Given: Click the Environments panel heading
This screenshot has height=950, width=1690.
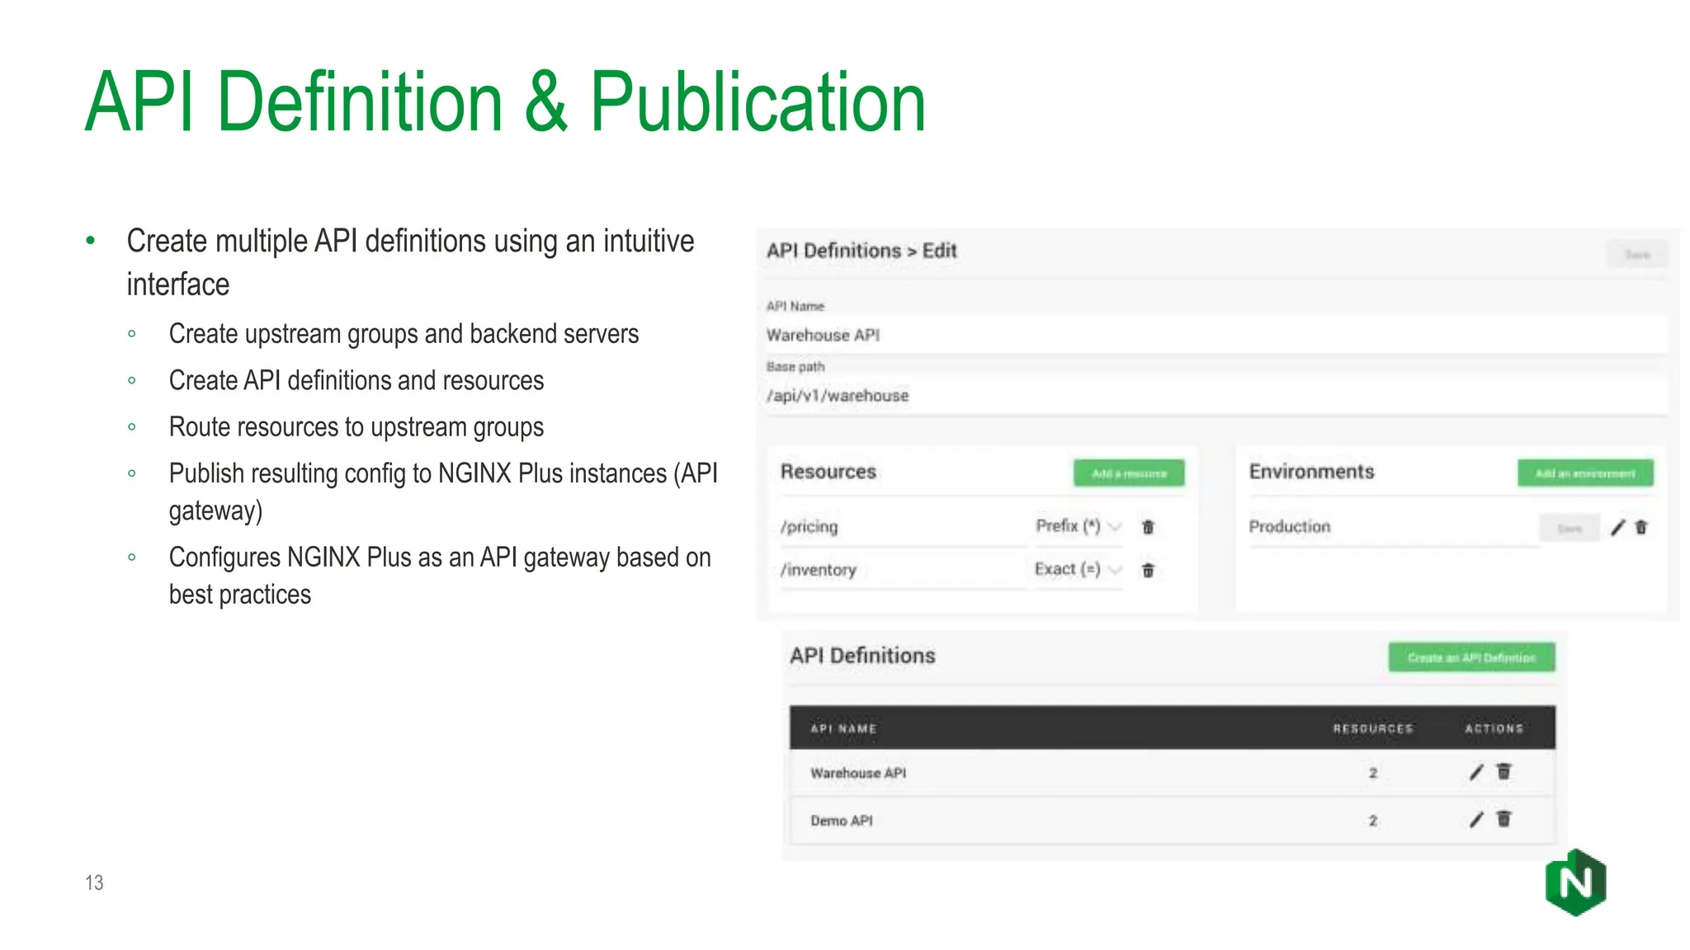Looking at the screenshot, I should [x=1312, y=472].
